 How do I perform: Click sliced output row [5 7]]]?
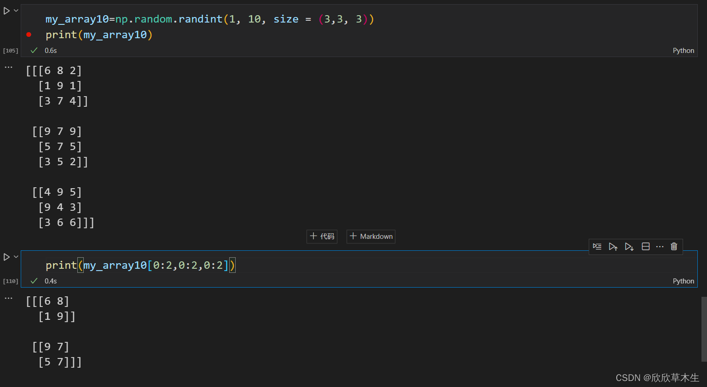coord(60,362)
